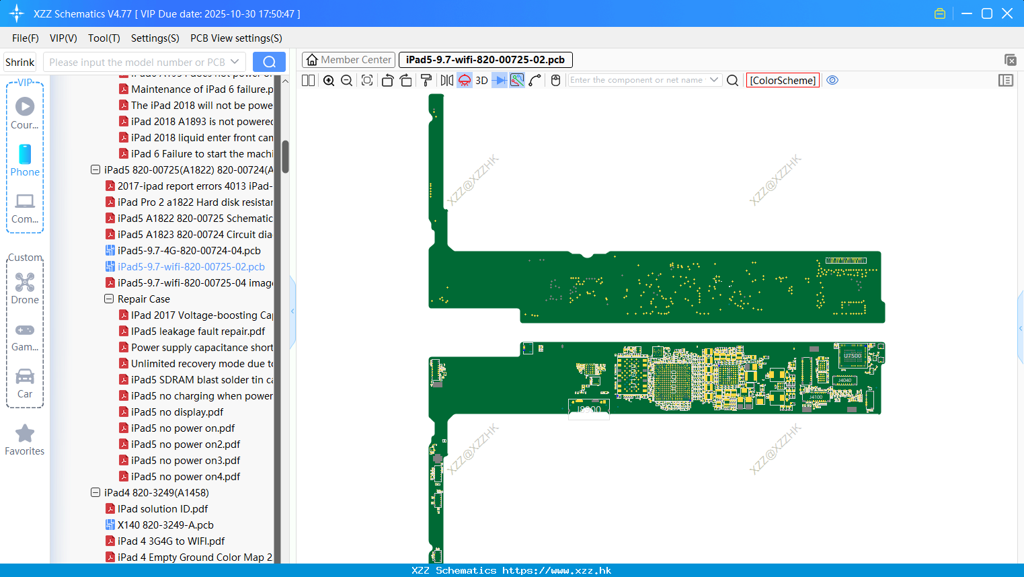
Task: Zoom in on the PCB view
Action: 329,80
